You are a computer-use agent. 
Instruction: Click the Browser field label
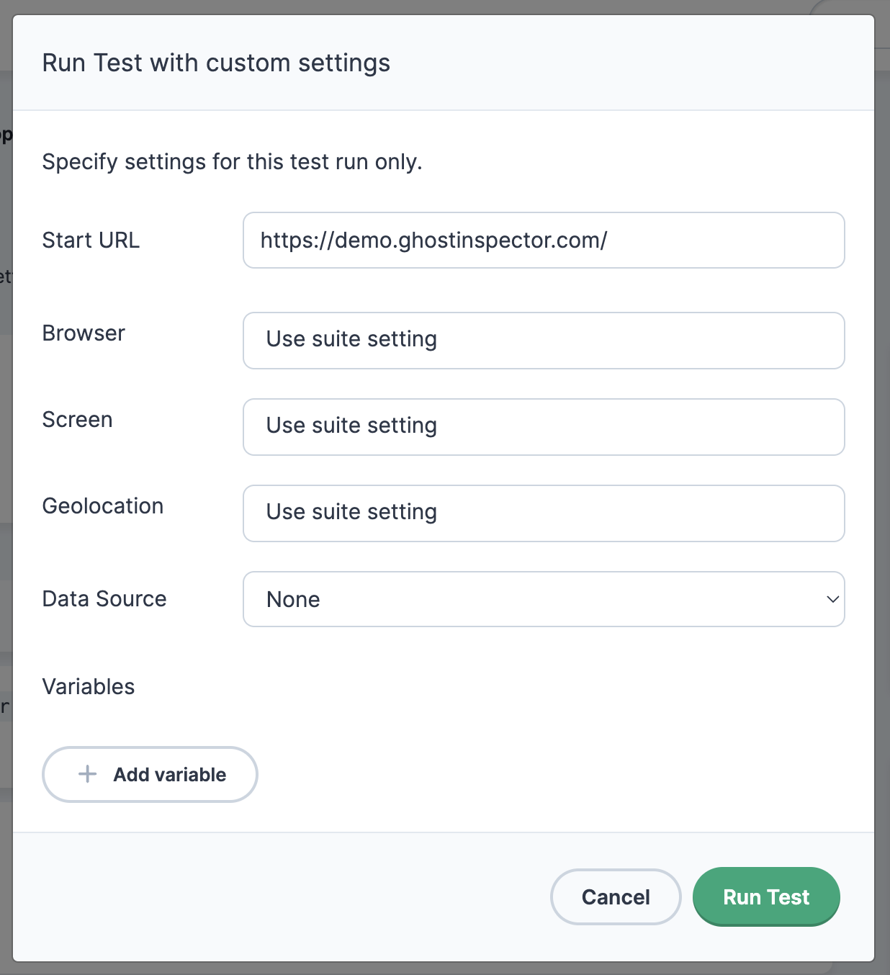point(84,333)
